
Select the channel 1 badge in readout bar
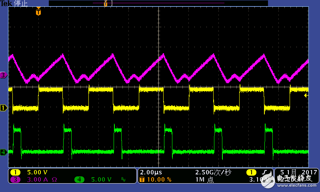(x=15, y=172)
